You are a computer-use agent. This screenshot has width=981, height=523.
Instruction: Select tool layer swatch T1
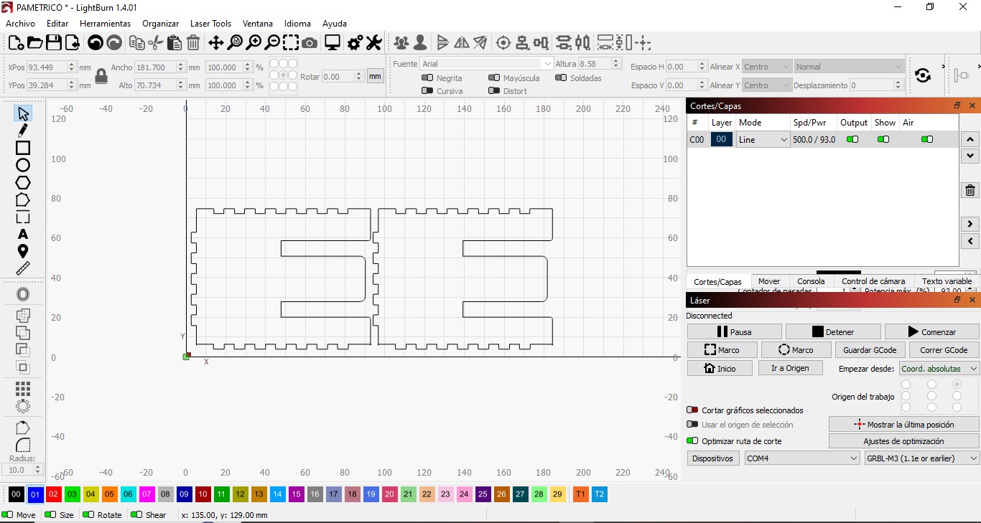click(x=580, y=494)
